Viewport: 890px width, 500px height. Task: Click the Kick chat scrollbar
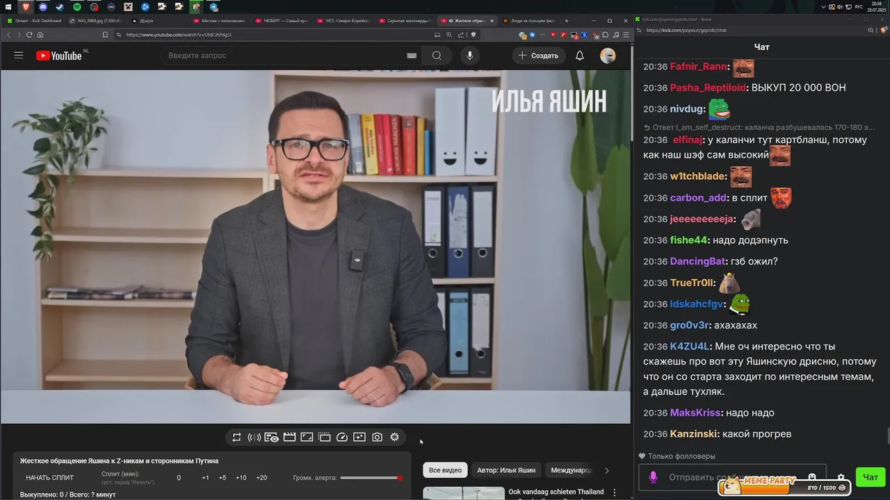pos(887,437)
